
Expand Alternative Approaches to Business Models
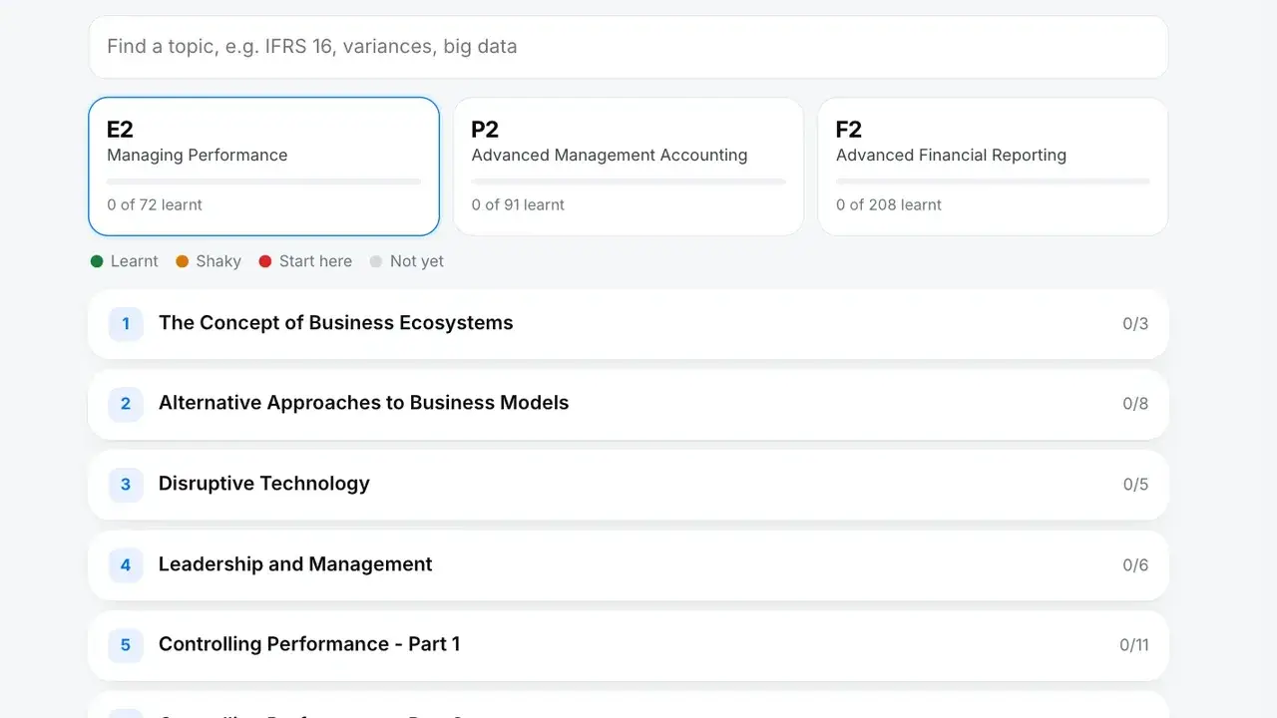pos(629,404)
